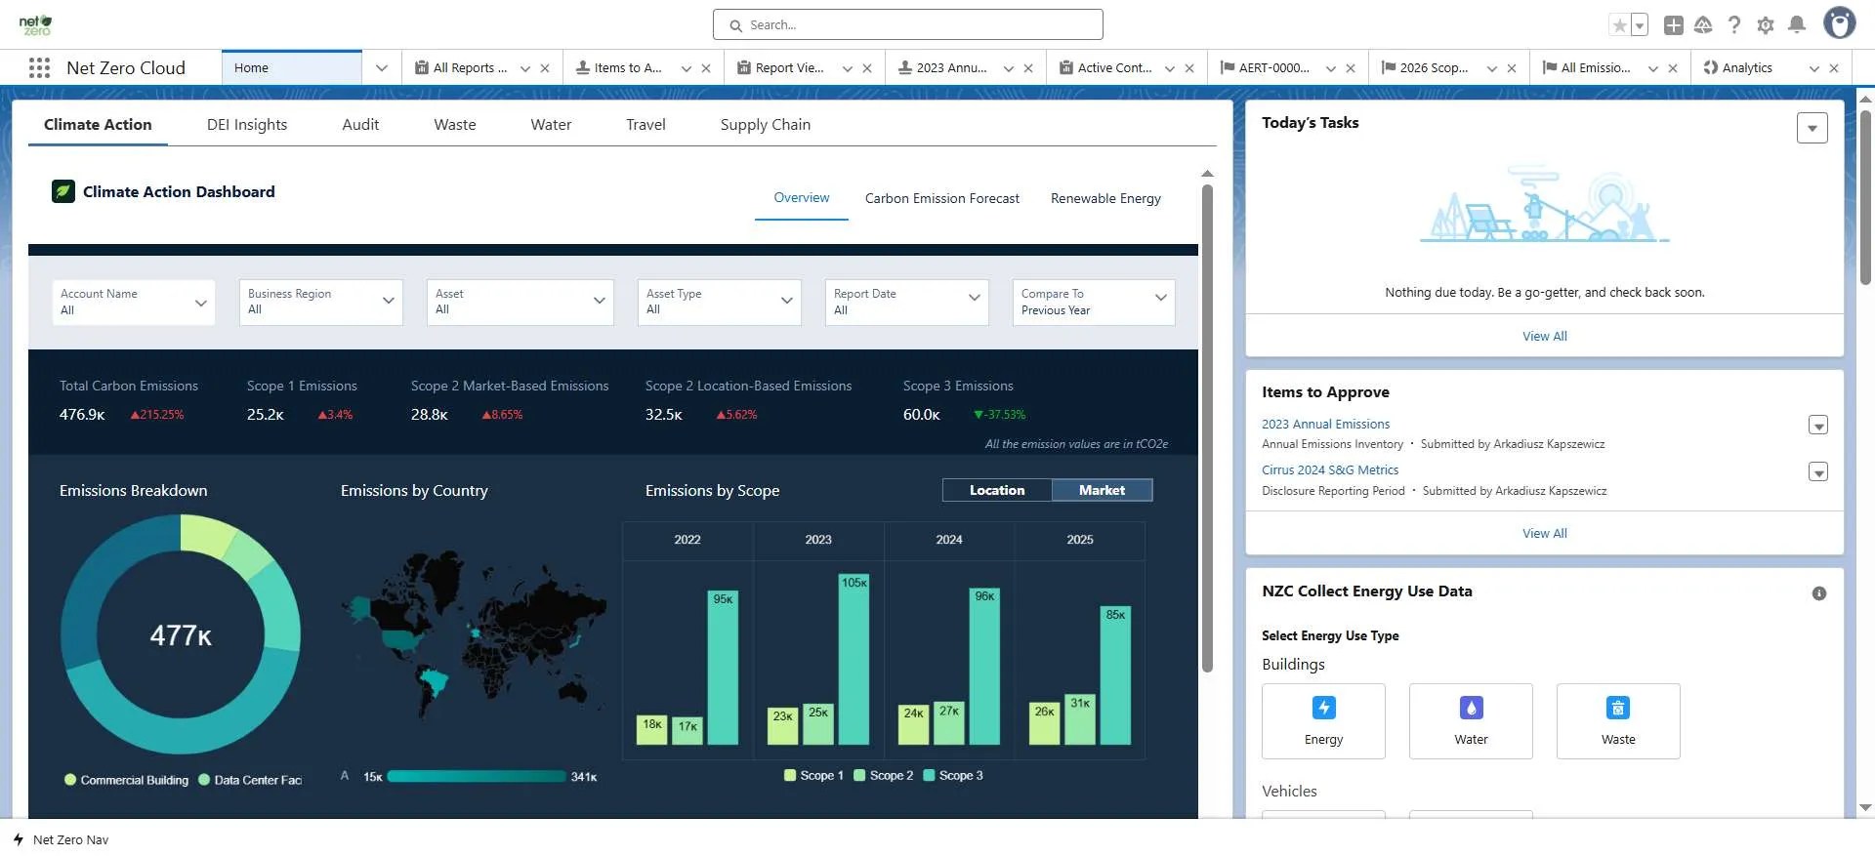
Task: Click the Emissions by Country range slider
Action: (x=477, y=777)
